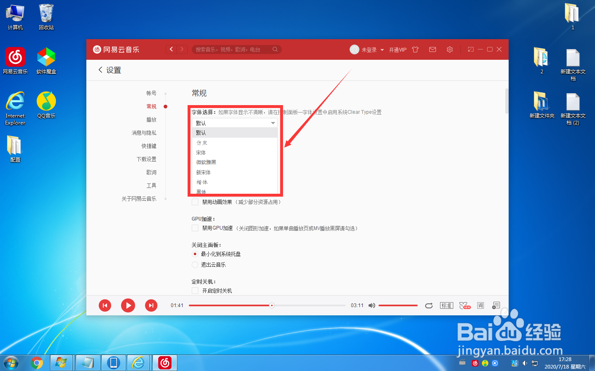Image resolution: width=595 pixels, height=371 pixels.
Task: Choose 默认 in font list
Action: (235, 133)
